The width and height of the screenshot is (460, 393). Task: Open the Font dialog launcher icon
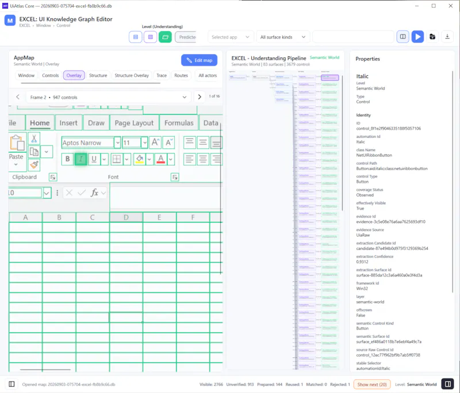pos(175,177)
